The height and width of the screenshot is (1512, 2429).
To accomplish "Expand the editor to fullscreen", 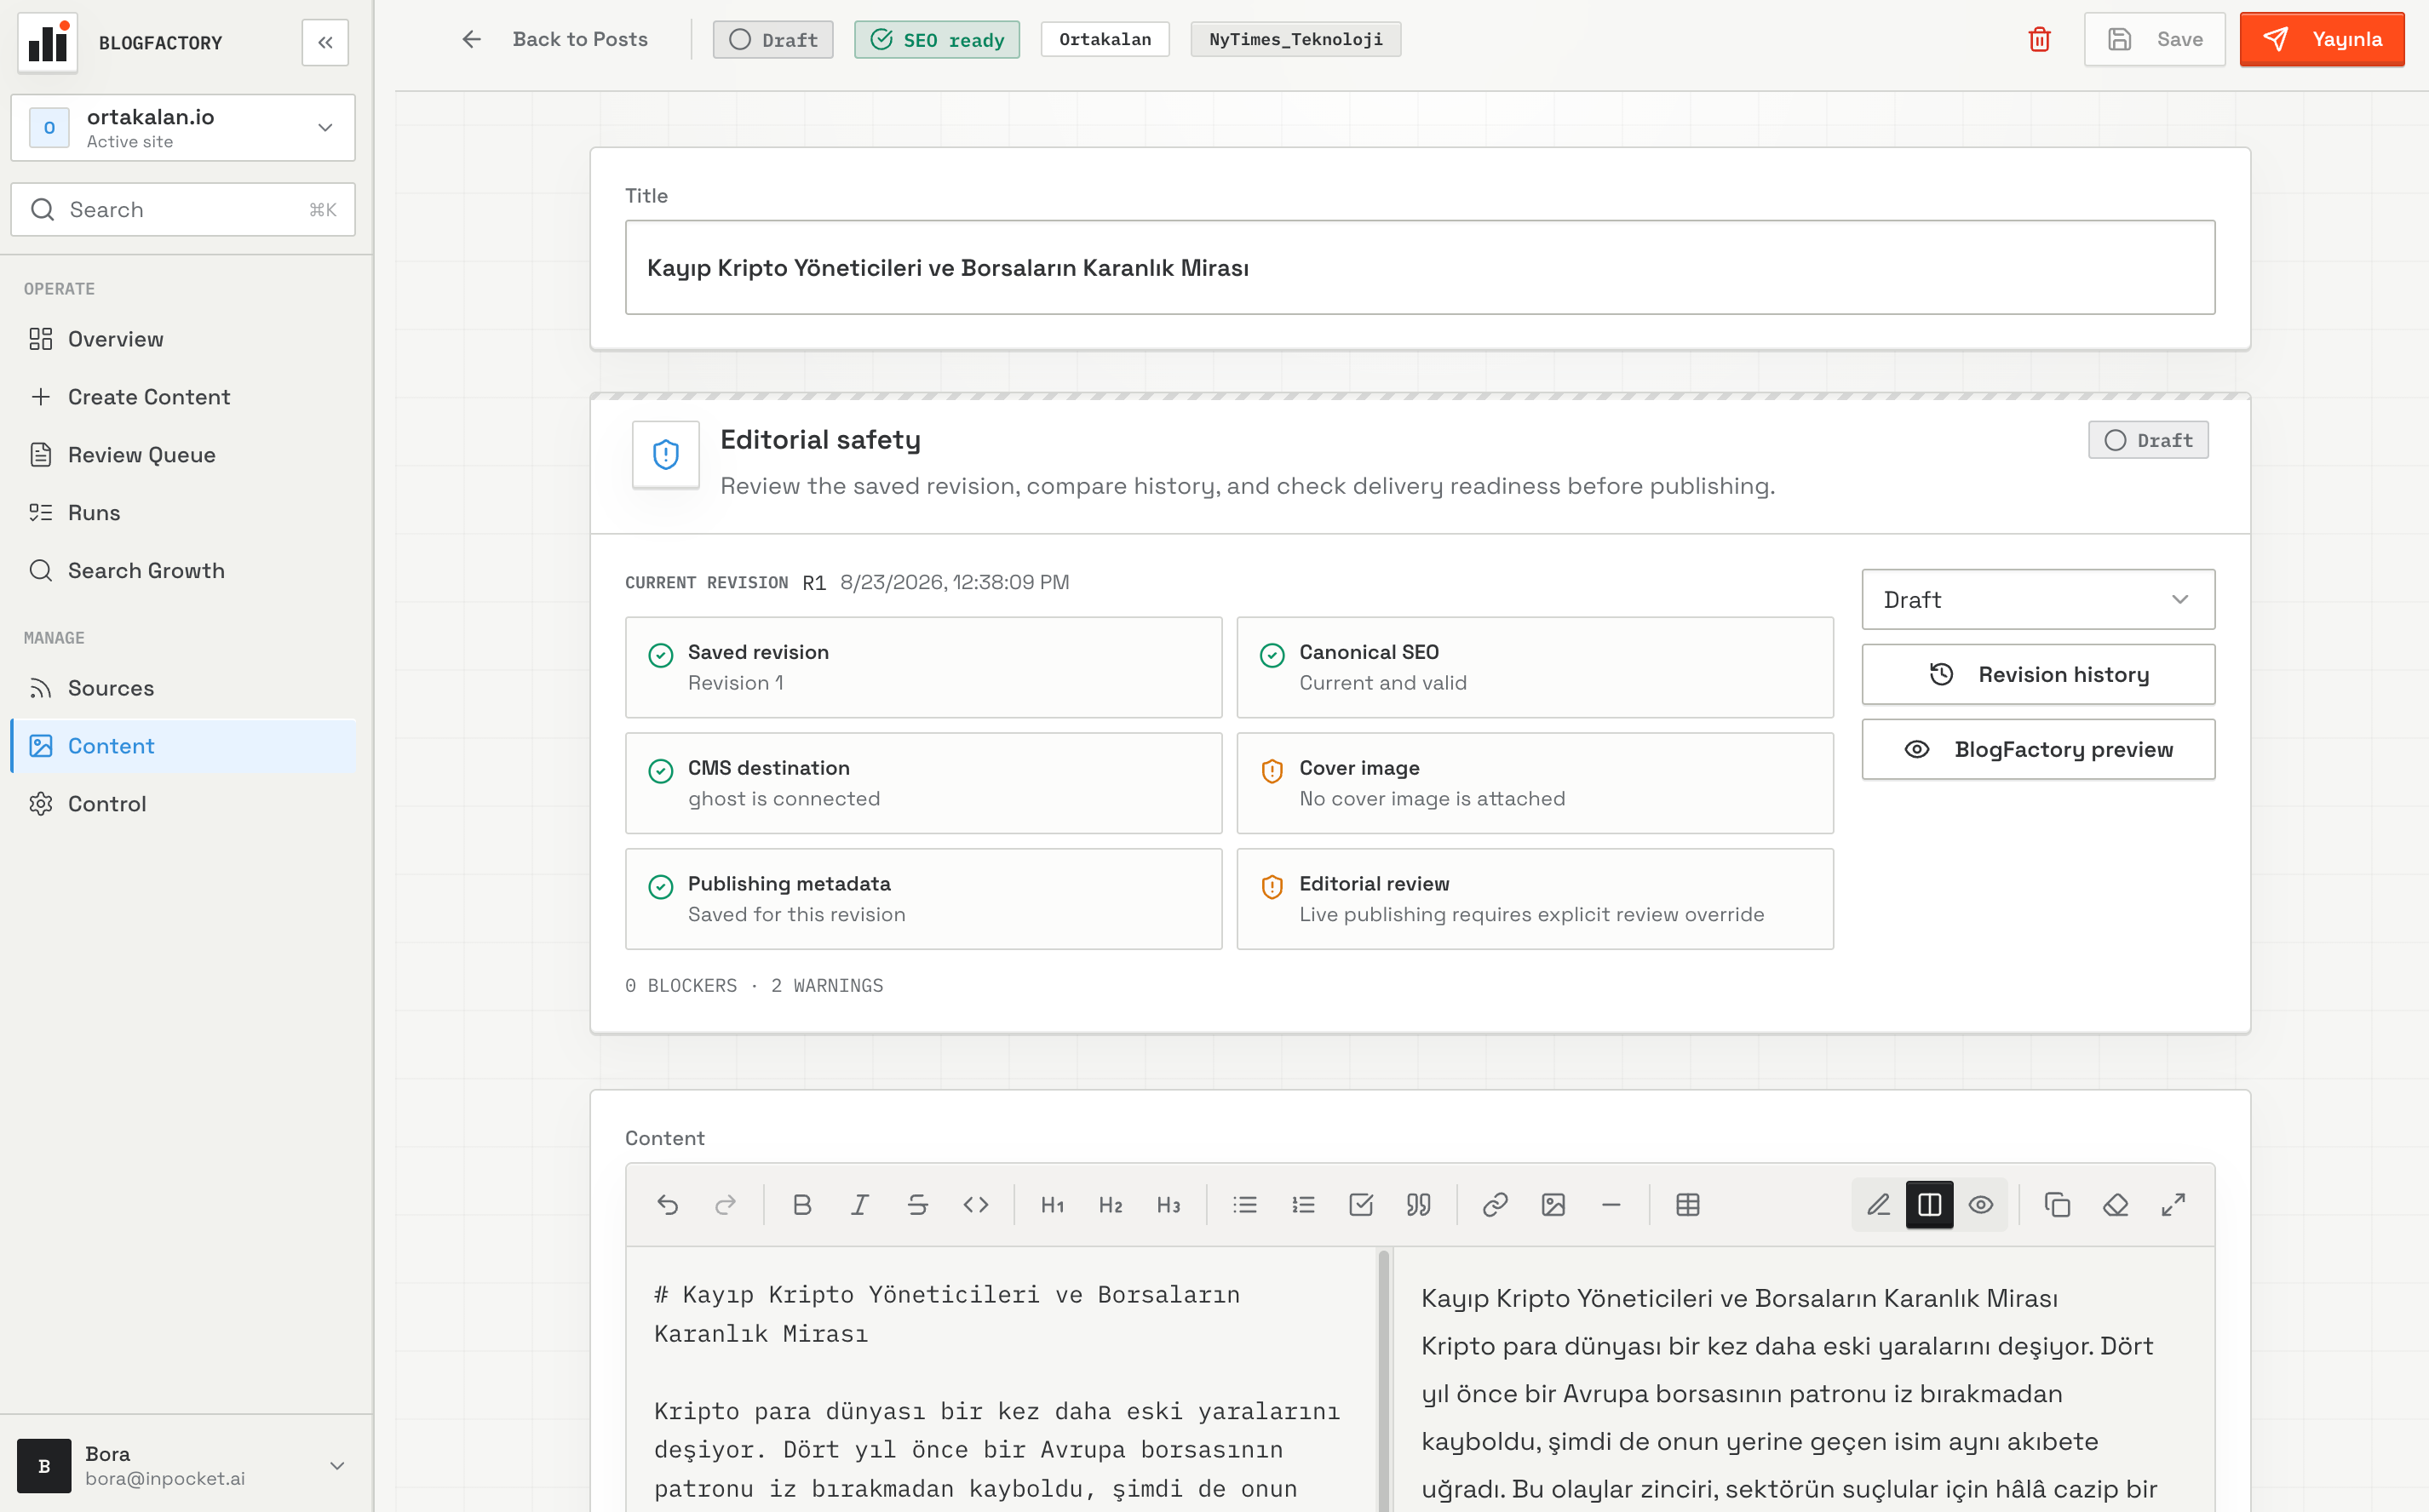I will 2173,1205.
